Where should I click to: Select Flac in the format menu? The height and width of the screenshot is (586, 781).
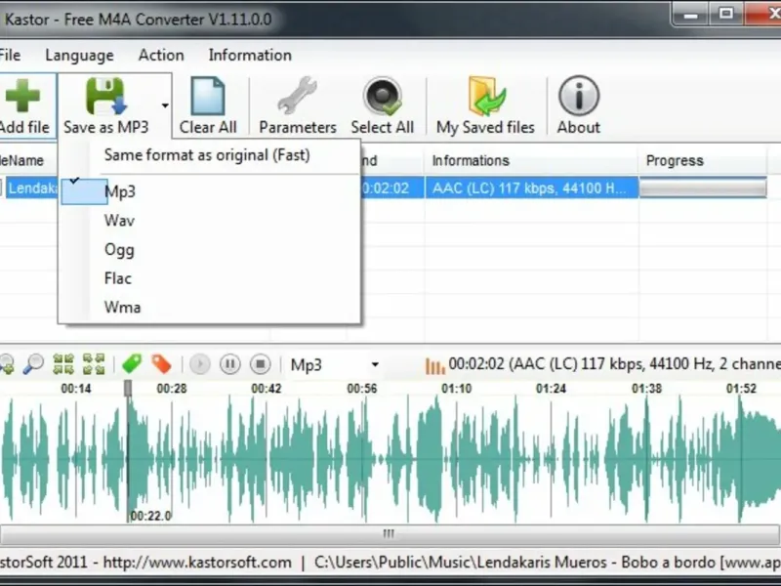(x=209, y=278)
